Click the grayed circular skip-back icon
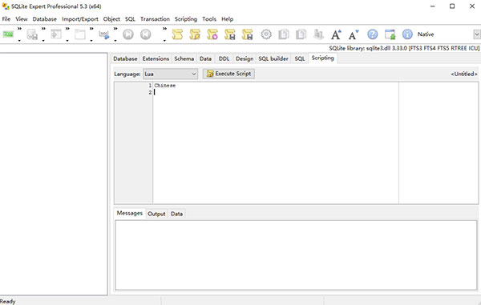481x305 pixels. [146, 34]
